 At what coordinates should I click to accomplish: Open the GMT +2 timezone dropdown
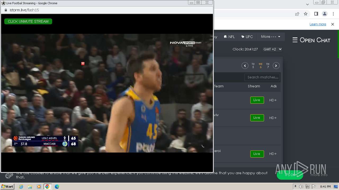272,49
